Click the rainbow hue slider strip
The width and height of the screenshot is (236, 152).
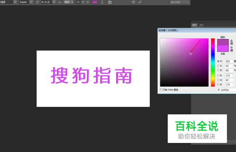[213, 62]
